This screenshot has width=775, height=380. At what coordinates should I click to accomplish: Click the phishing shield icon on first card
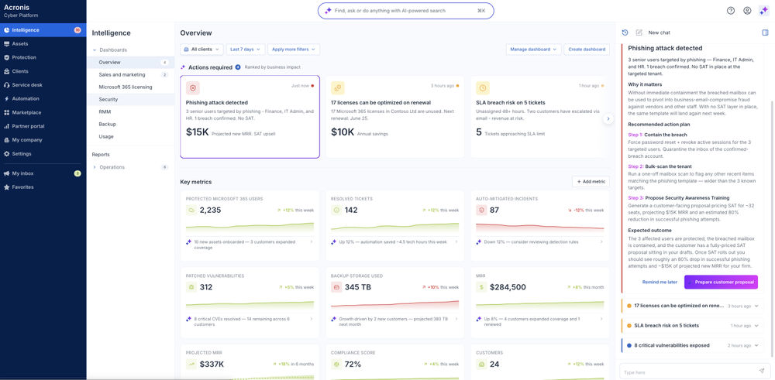point(192,88)
